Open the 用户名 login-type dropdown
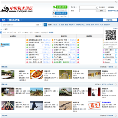 pyautogui.click(x=74, y=7)
